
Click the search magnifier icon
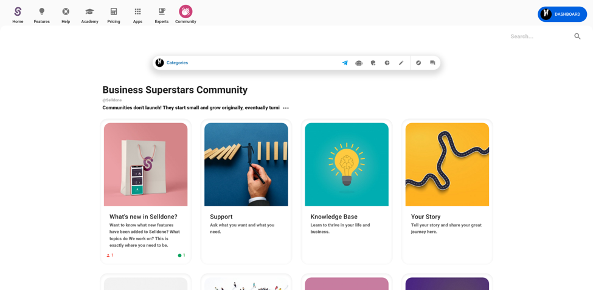tap(578, 36)
